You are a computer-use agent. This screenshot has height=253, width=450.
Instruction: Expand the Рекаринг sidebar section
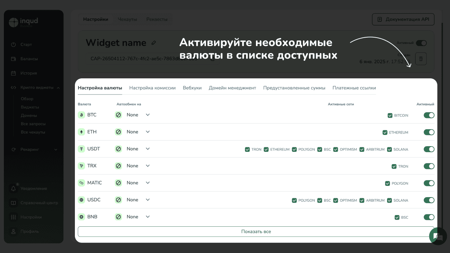(56, 150)
